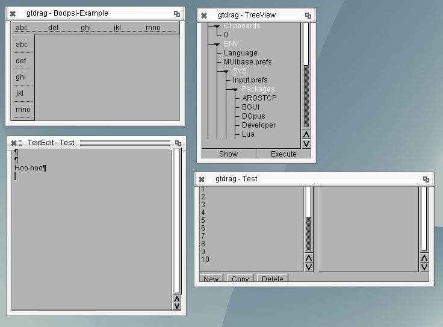Click the TreeView vertical scrollbar knob
The height and width of the screenshot is (327, 443).
pyautogui.click(x=306, y=43)
